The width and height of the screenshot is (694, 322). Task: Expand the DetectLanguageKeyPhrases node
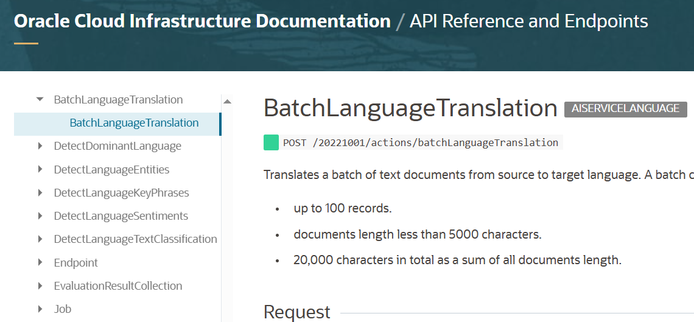[x=40, y=192]
